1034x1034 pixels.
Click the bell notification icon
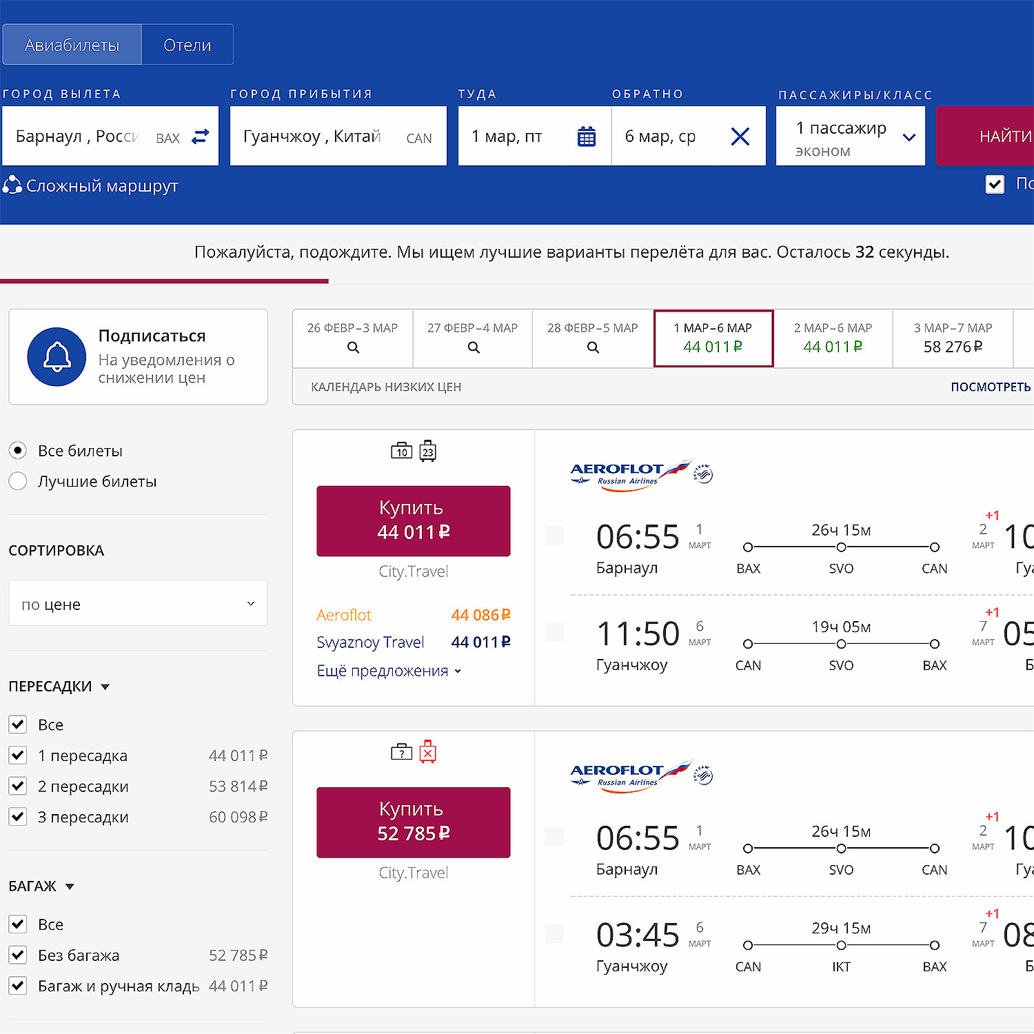coord(57,356)
